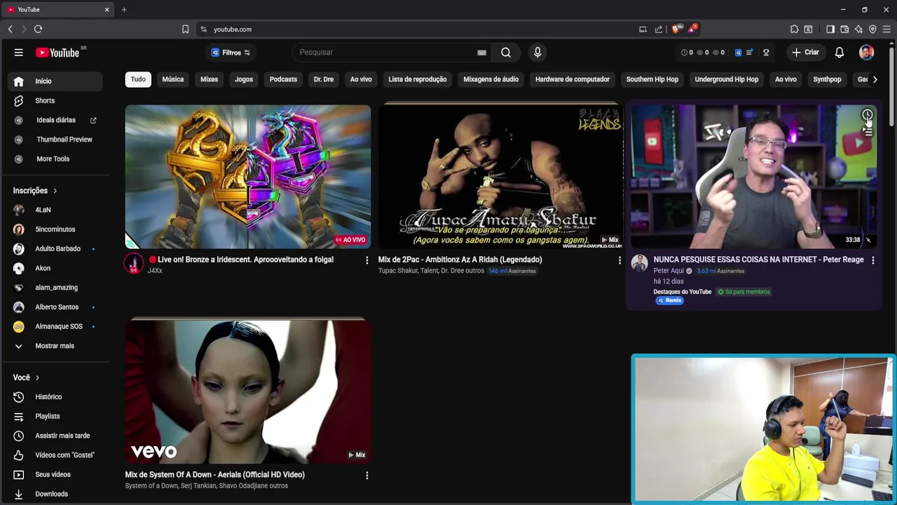Select the Synthpop chip
The height and width of the screenshot is (505, 897).
(x=827, y=79)
